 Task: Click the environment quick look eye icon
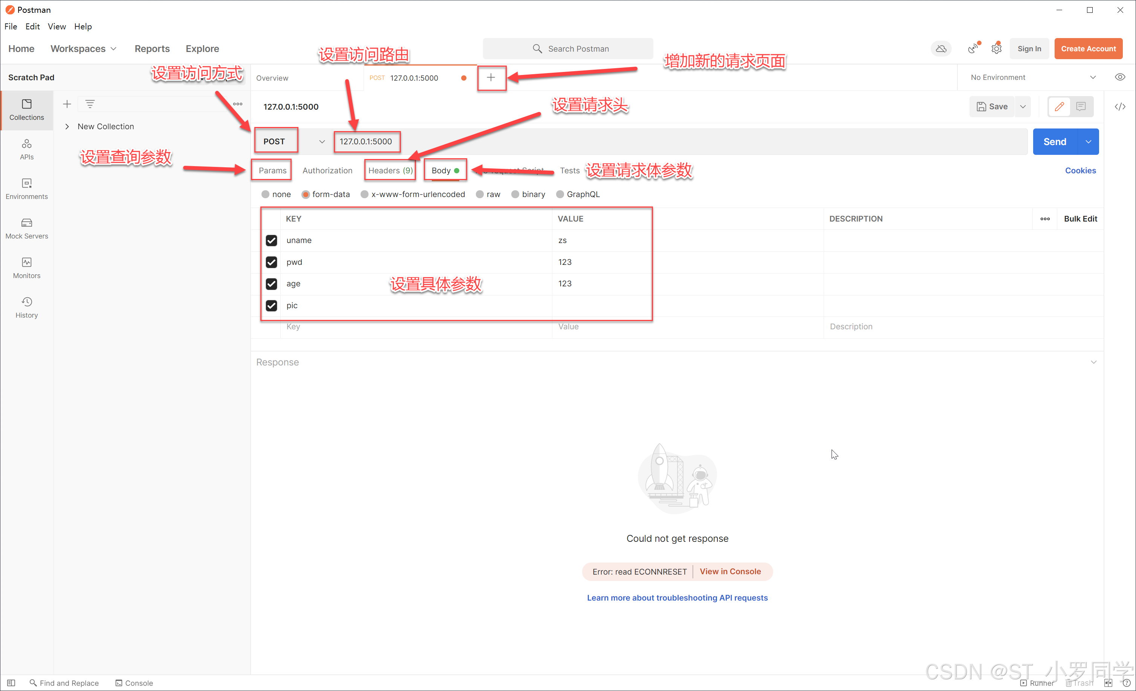(1119, 77)
